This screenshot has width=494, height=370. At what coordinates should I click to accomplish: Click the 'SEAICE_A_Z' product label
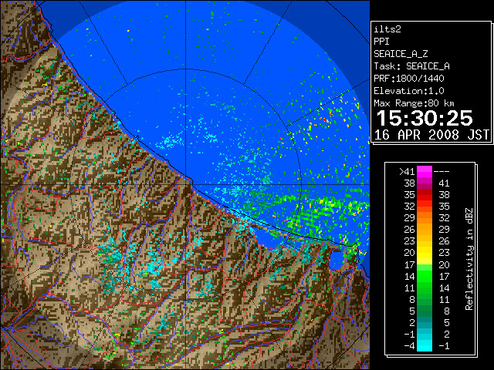click(401, 54)
